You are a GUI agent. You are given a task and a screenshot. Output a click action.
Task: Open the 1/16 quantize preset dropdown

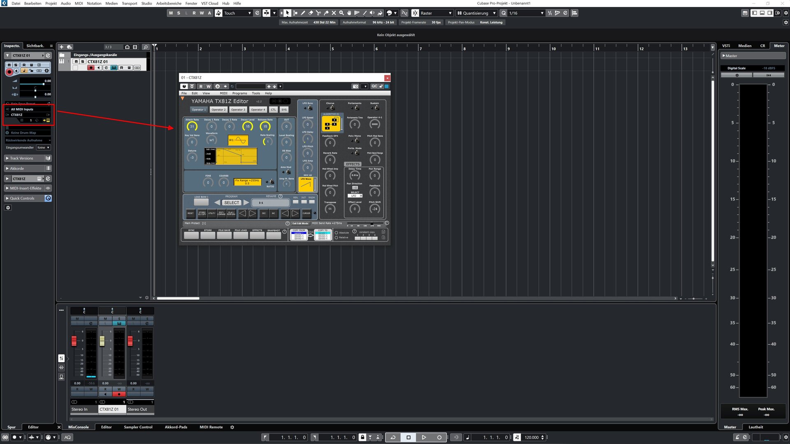tap(526, 13)
